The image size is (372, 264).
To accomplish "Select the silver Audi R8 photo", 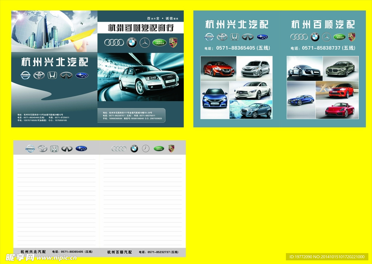I will [x=305, y=69].
